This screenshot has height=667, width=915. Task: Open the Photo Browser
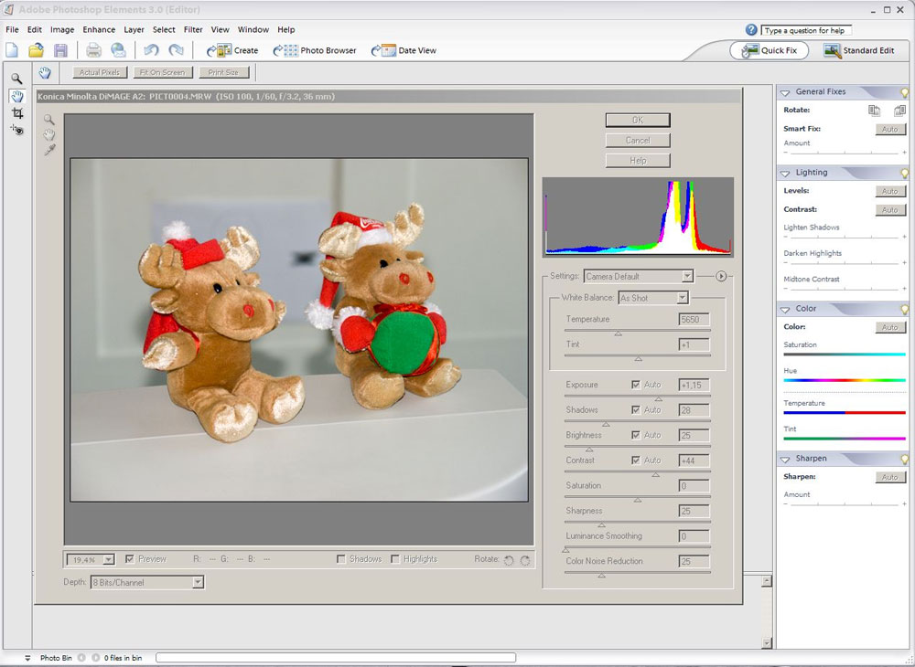click(x=318, y=50)
